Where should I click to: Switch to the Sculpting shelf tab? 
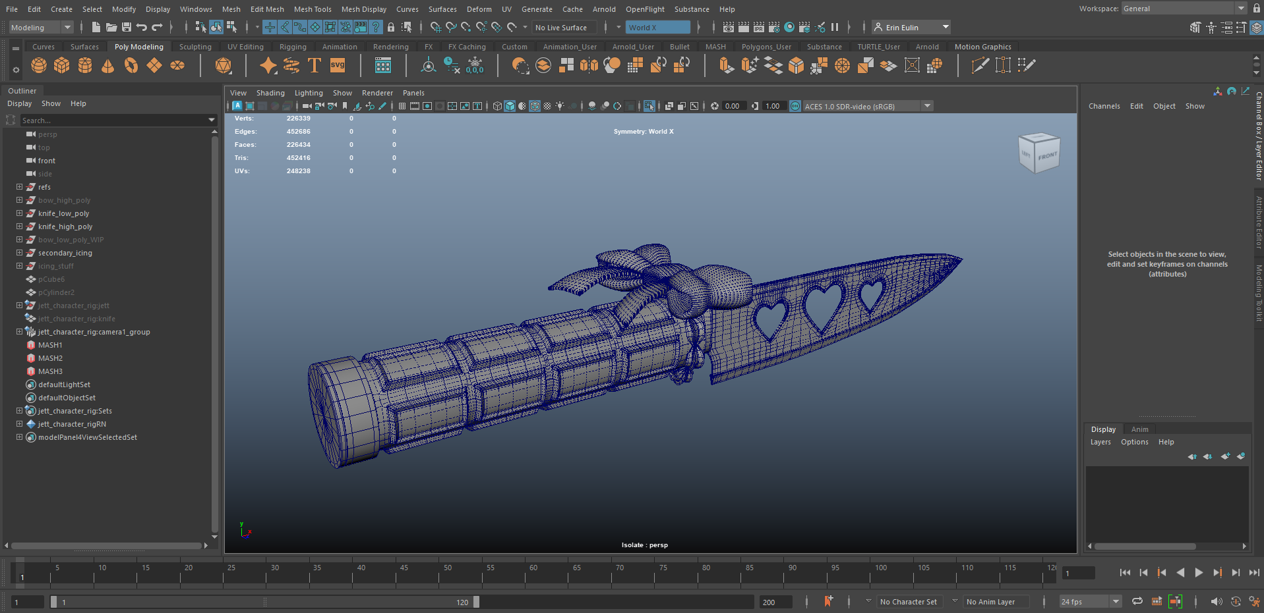click(195, 47)
